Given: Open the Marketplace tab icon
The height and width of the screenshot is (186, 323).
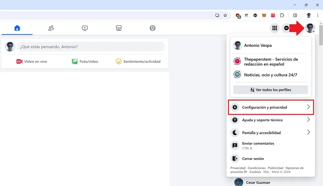Looking at the screenshot, I should coord(119,28).
